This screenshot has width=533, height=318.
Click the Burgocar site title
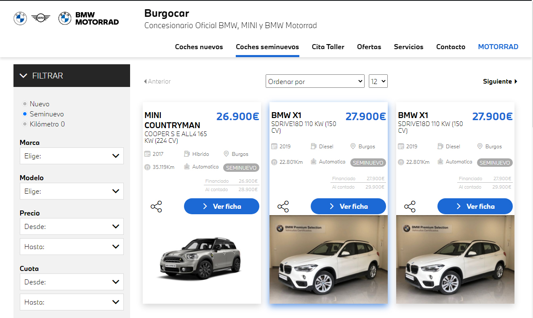167,13
